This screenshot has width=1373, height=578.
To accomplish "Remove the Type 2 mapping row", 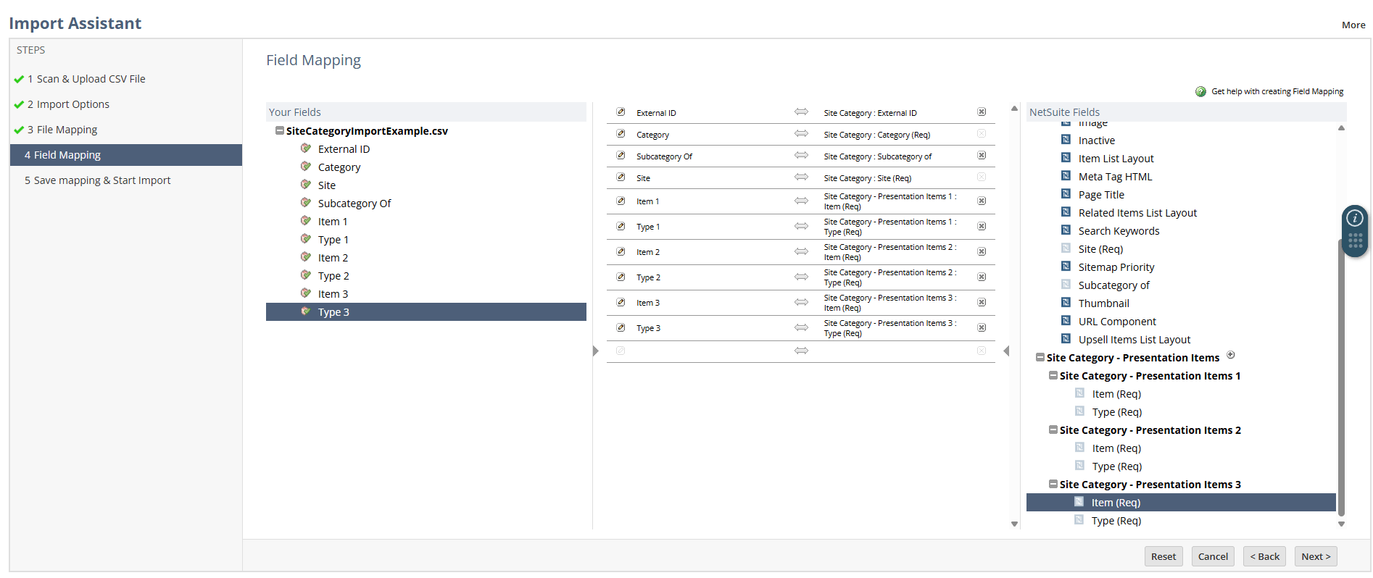I will pos(982,277).
